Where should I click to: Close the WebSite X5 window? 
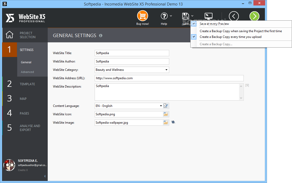click(259, 3)
